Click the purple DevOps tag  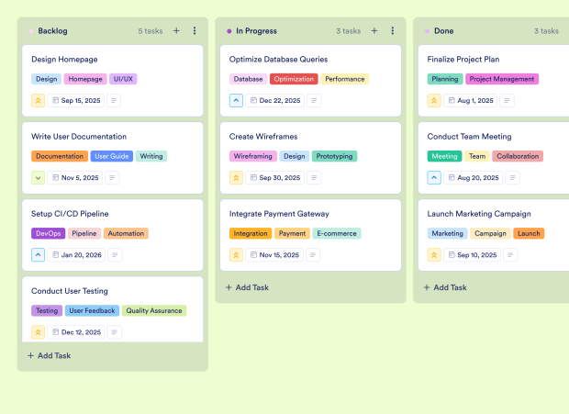pyautogui.click(x=49, y=234)
